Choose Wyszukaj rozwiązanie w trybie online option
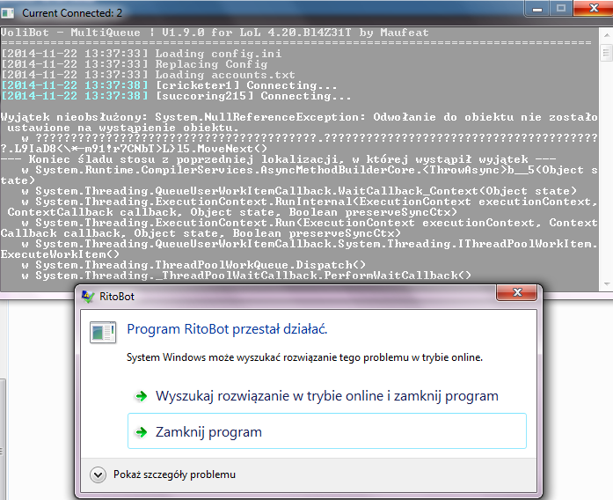Screen dimensions: 613x500 click(x=327, y=396)
